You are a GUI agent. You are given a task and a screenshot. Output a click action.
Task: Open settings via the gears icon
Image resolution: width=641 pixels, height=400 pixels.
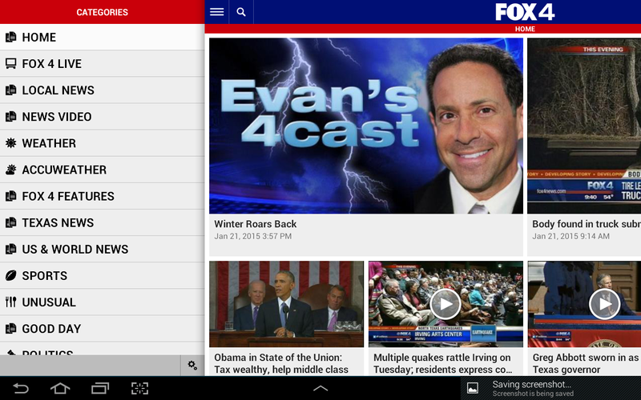click(192, 365)
